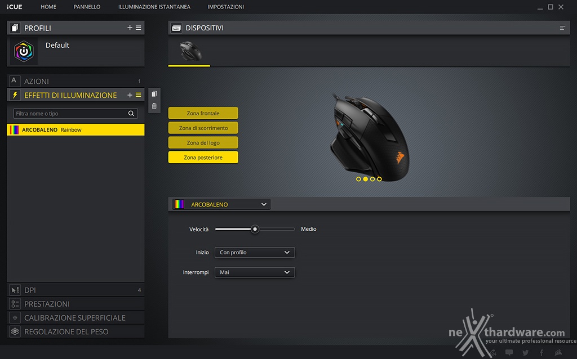
Task: Open the Inizio Con profilo dropdown
Action: (x=255, y=253)
